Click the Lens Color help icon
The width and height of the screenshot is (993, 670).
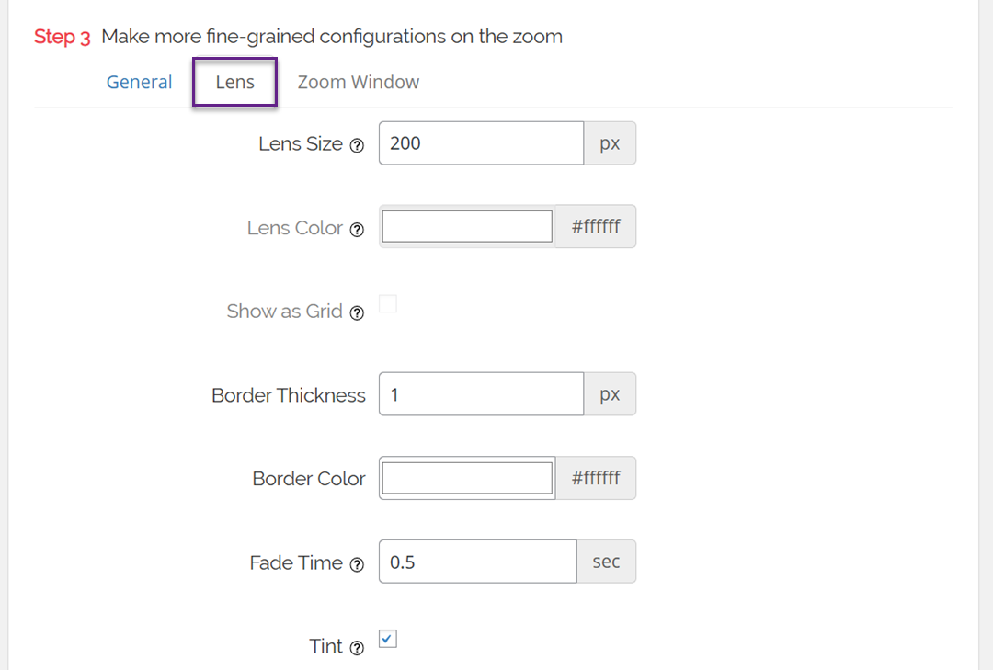[x=358, y=229]
